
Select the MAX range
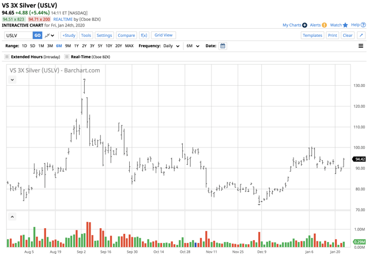click(x=129, y=46)
